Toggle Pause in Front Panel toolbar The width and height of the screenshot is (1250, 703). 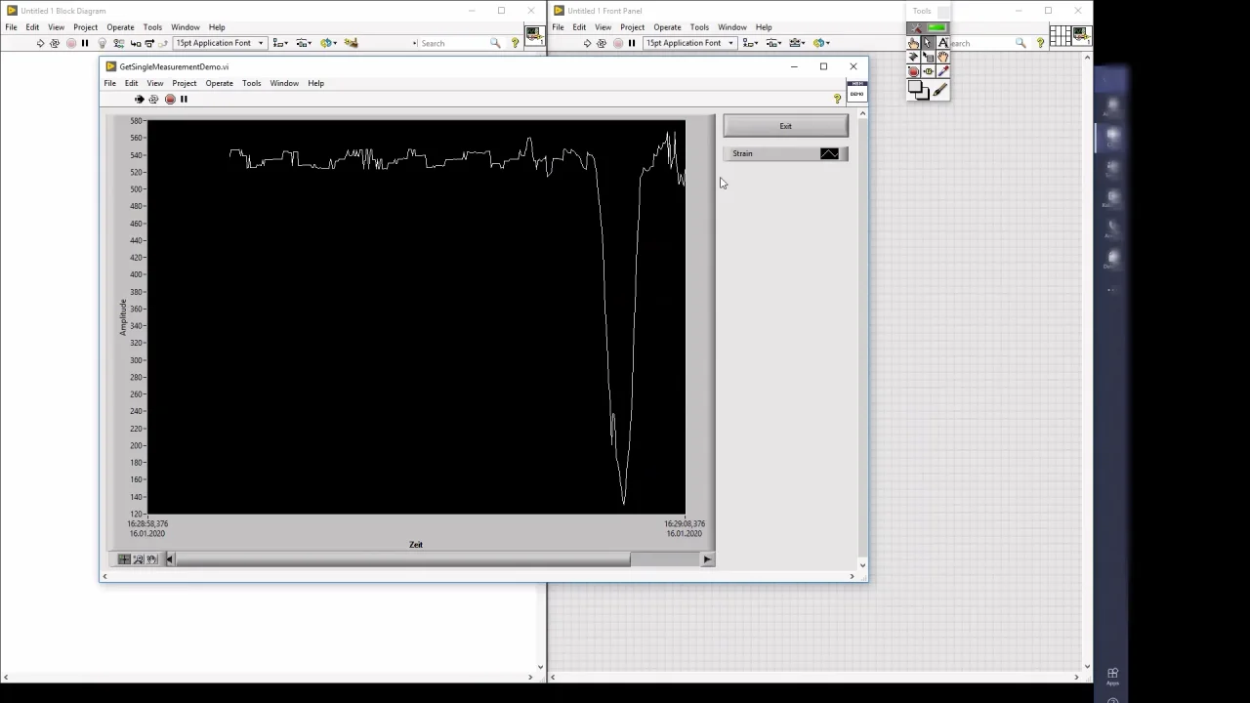632,43
